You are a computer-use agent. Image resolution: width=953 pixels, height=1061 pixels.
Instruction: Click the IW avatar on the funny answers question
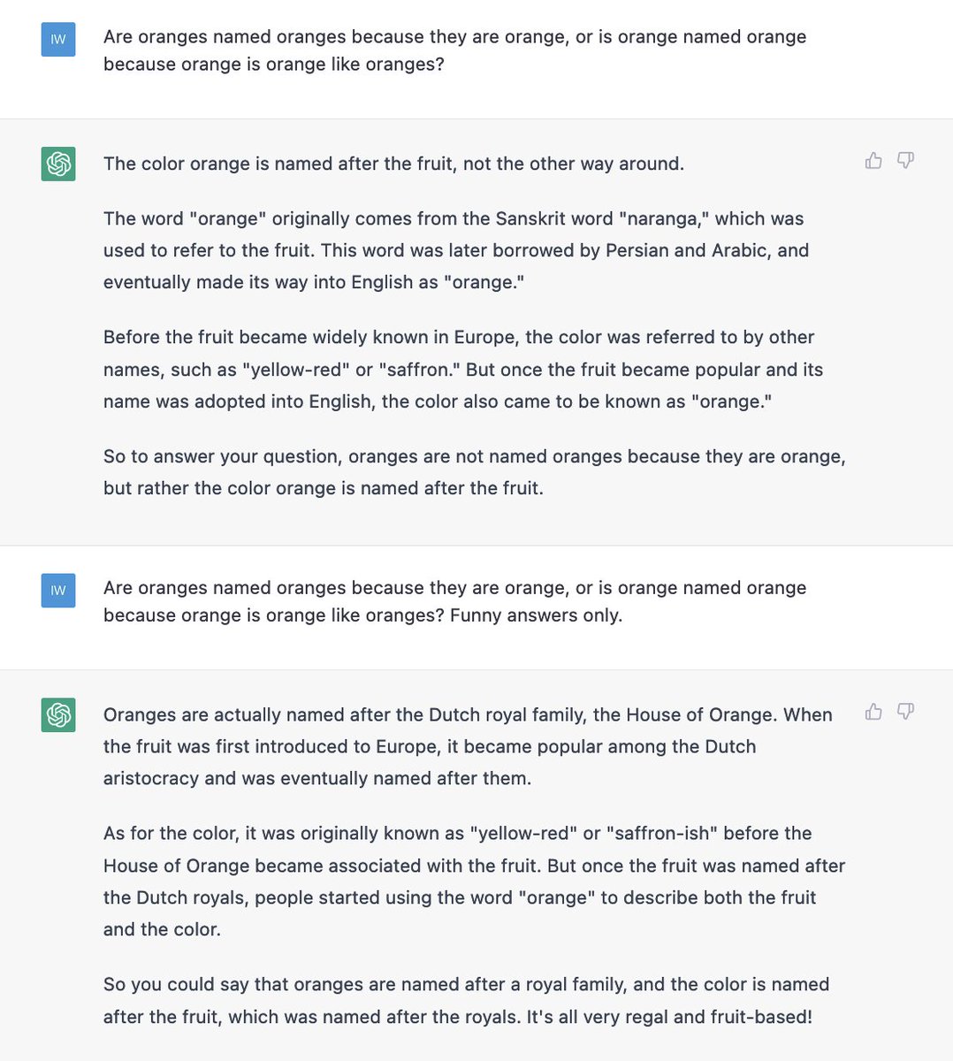pos(58,590)
